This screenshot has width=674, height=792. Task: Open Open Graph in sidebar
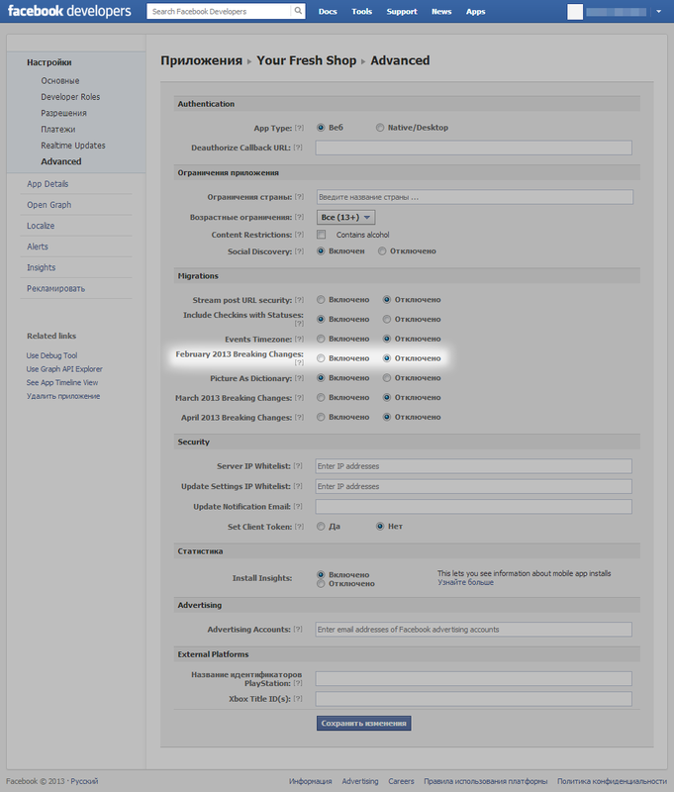pos(48,205)
